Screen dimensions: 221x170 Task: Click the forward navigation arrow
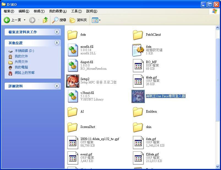(32, 20)
